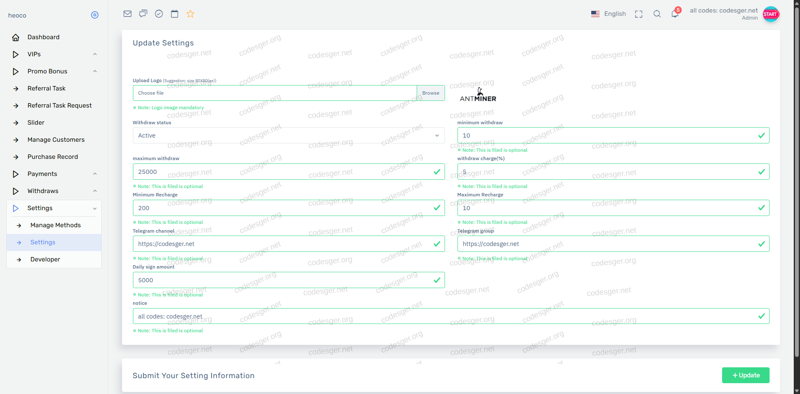Click the yellow star favorites icon
The height and width of the screenshot is (394, 800).
coord(190,14)
